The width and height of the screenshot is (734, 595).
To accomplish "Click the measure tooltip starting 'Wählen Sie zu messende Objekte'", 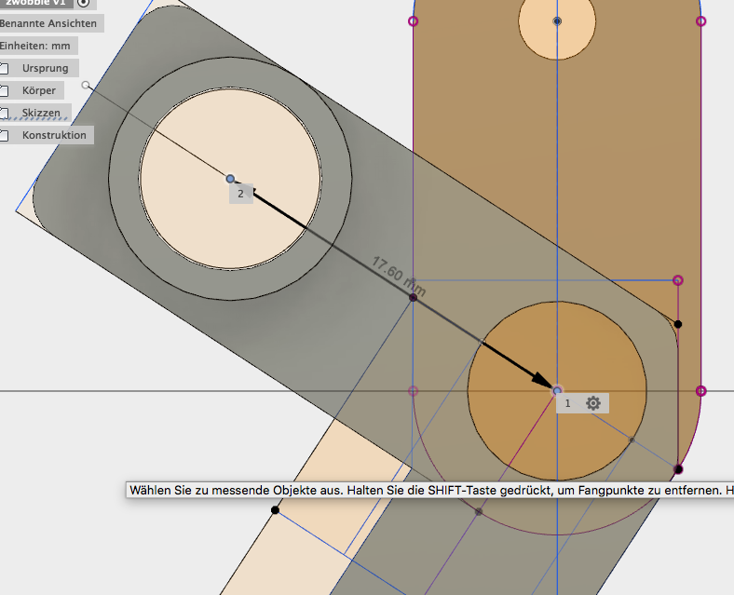I will pos(429,490).
